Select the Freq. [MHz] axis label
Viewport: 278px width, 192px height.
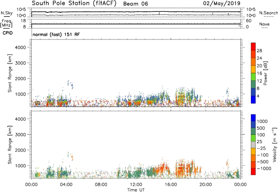(6, 23)
